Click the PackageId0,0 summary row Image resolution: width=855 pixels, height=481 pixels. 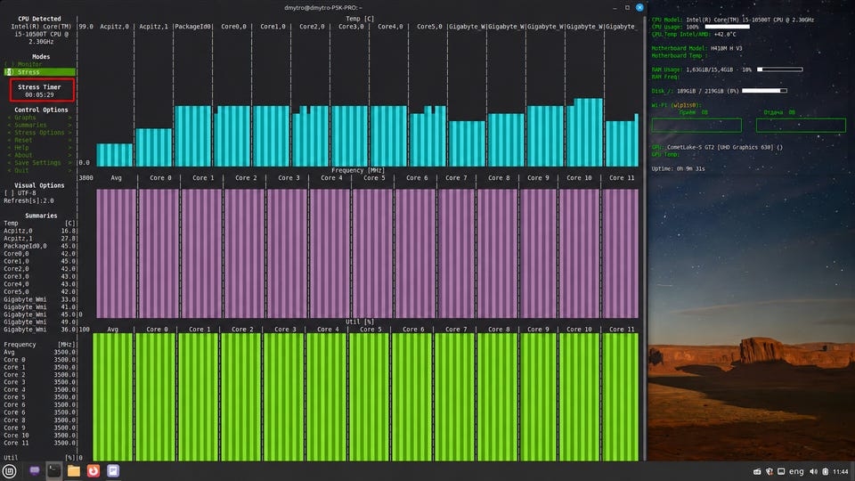[40, 246]
